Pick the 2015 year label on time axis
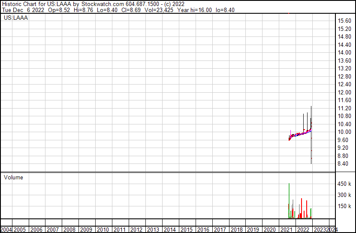The width and height of the screenshot is (356, 233). coord(186,230)
